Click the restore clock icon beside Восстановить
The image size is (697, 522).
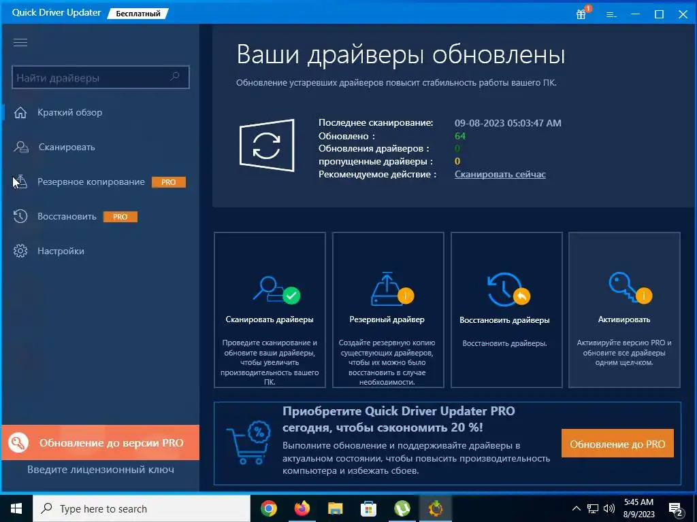point(20,216)
